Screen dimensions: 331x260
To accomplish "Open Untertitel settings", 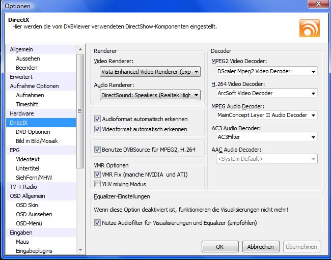I will point(41,168).
